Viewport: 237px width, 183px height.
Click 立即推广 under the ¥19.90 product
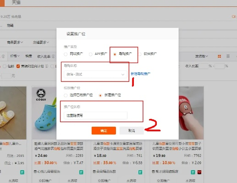click(163, 181)
